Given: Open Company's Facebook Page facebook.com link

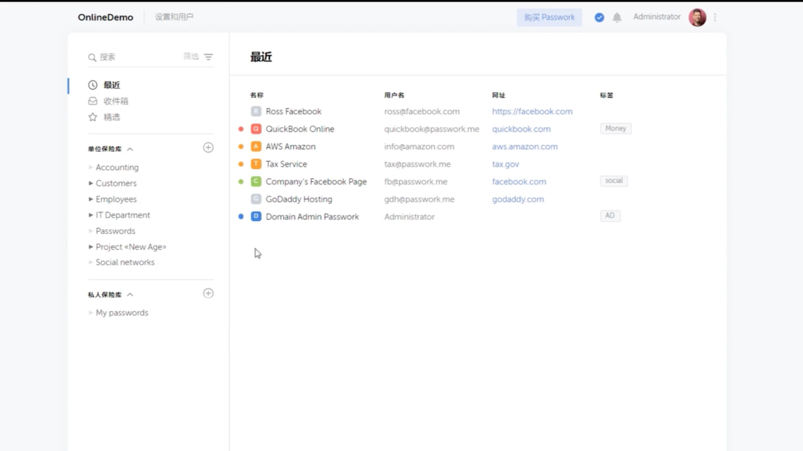Looking at the screenshot, I should pyautogui.click(x=519, y=182).
